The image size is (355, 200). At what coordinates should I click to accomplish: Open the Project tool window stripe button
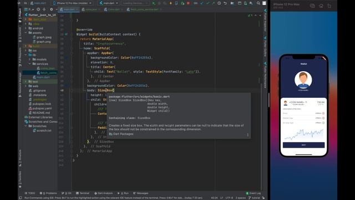pos(20,16)
